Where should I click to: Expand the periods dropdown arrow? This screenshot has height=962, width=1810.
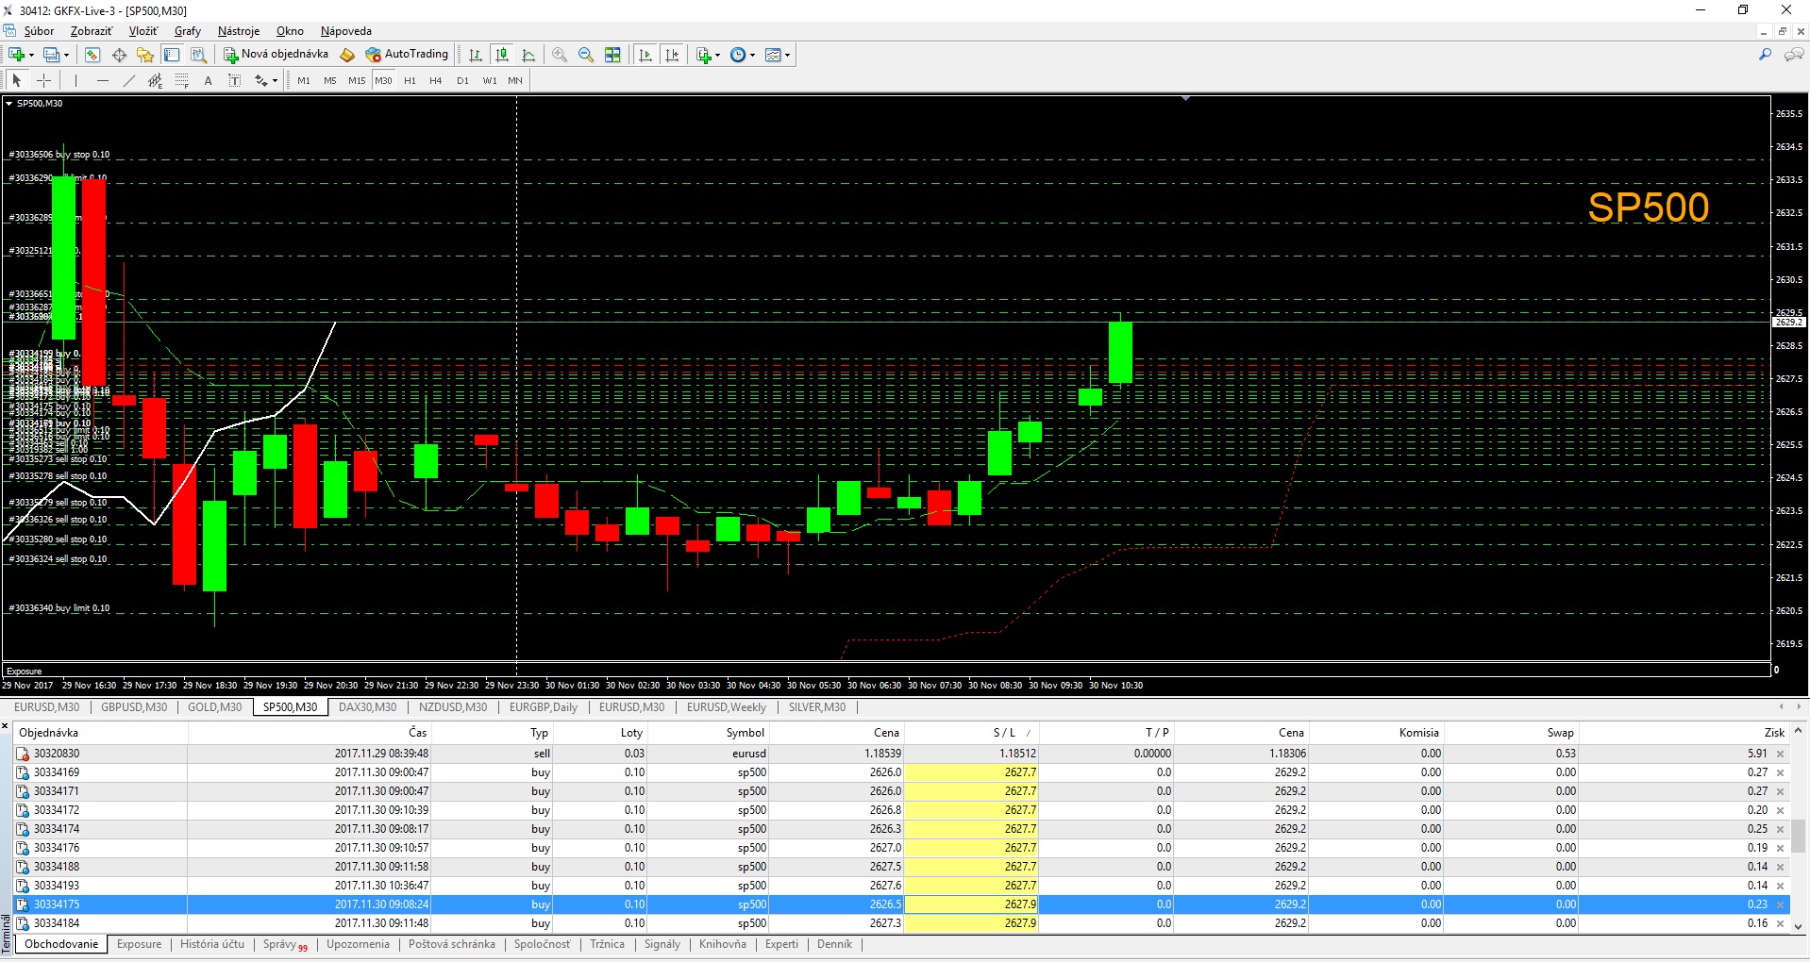pos(752,55)
